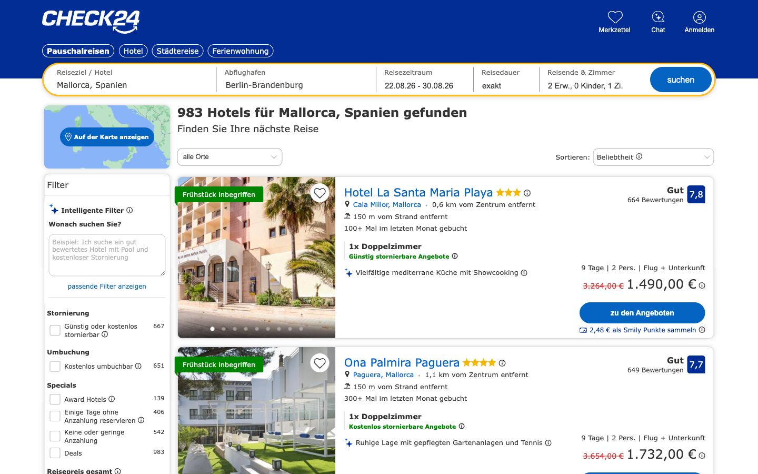This screenshot has height=474, width=758.
Task: Click zu den Angeboten button
Action: [x=642, y=313]
